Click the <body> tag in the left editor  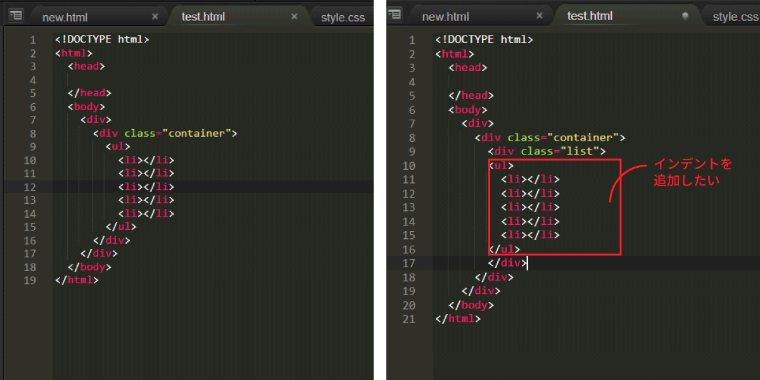86,106
